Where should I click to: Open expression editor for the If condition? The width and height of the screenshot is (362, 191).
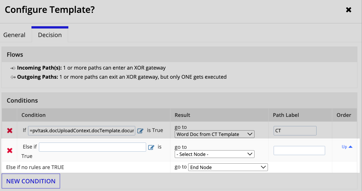tap(140, 131)
